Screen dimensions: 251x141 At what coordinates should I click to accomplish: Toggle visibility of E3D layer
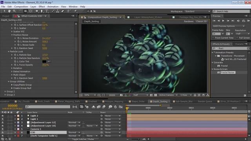tap(3, 132)
